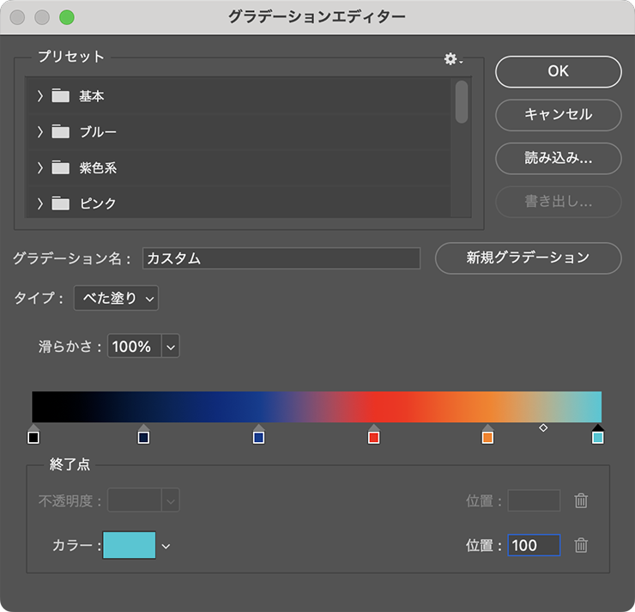
Task: Click the trash icon beside color position
Action: [x=581, y=545]
